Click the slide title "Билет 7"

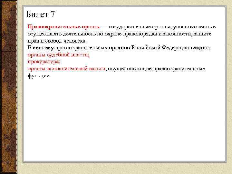point(40,15)
